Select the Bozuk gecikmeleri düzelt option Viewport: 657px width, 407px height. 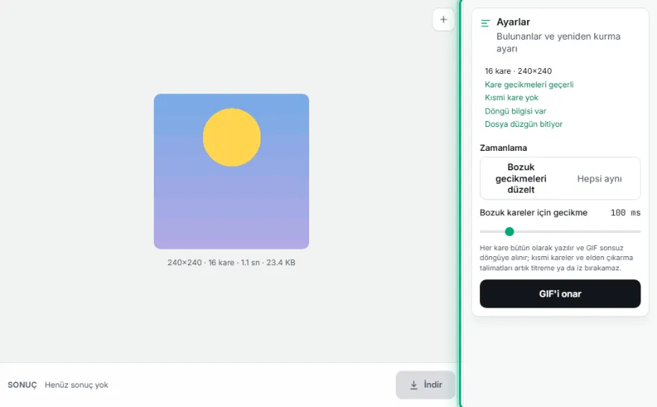521,178
